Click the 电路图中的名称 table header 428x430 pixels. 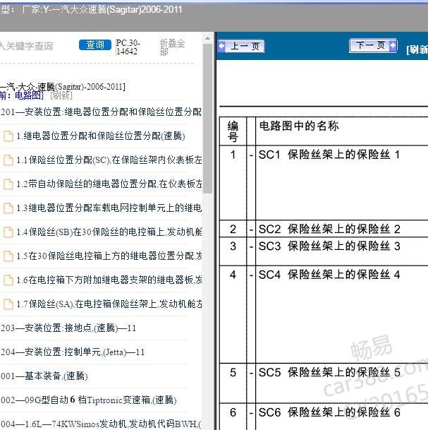(x=299, y=126)
